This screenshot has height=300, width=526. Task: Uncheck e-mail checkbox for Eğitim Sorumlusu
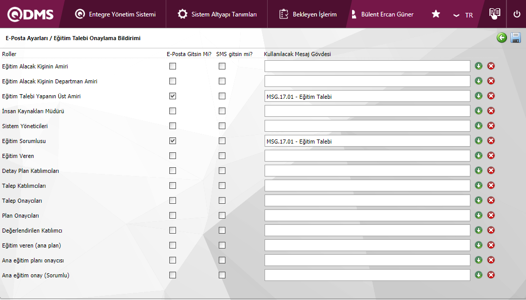[x=173, y=140]
